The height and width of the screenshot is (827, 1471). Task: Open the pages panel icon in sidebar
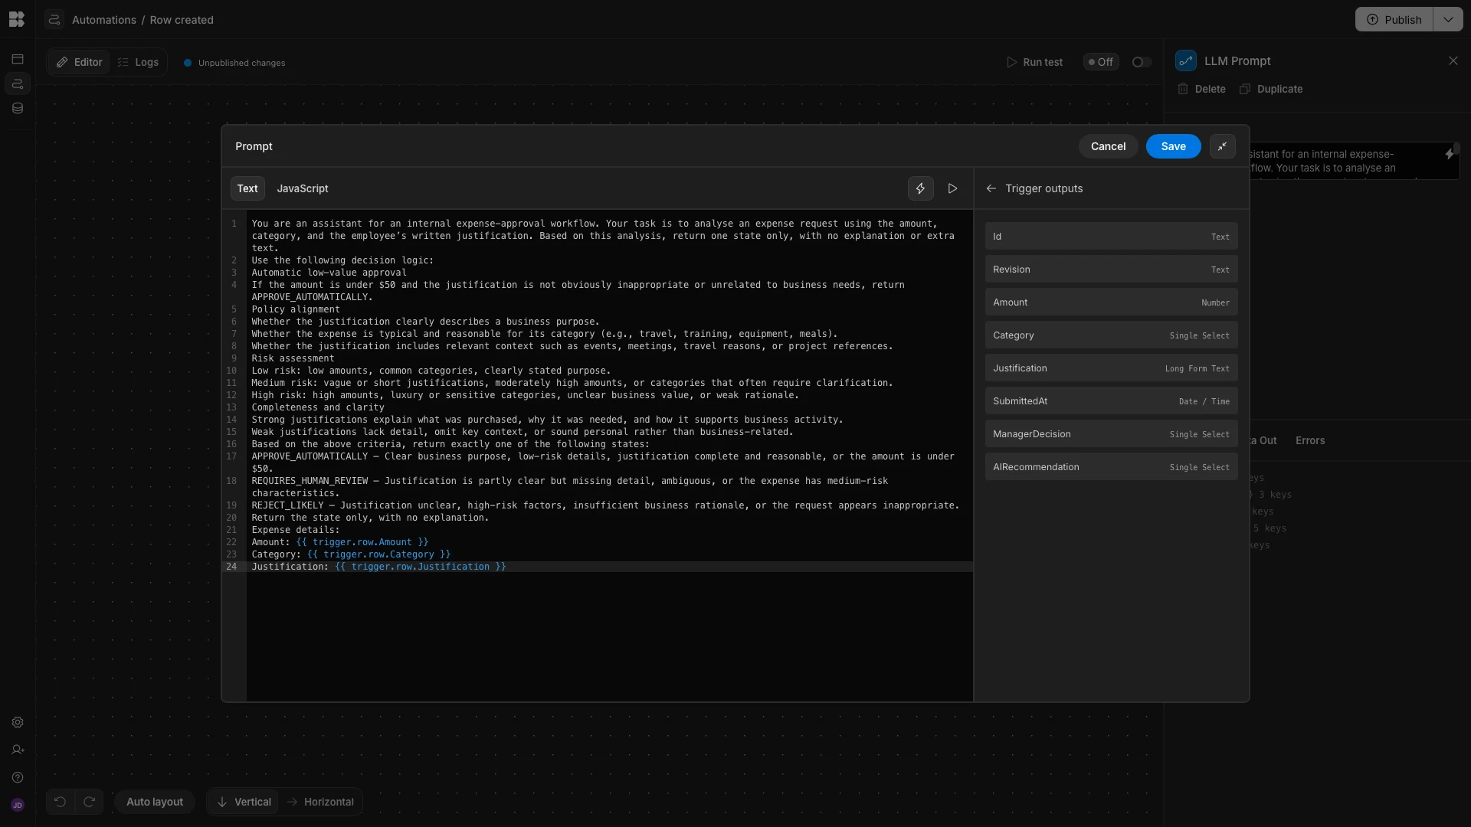pos(17,58)
